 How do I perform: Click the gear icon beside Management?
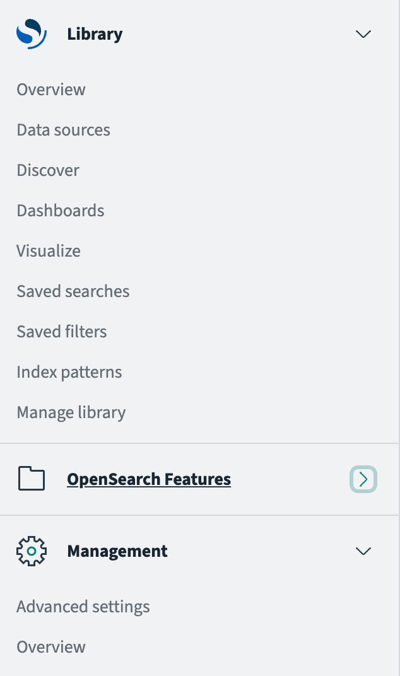point(31,551)
